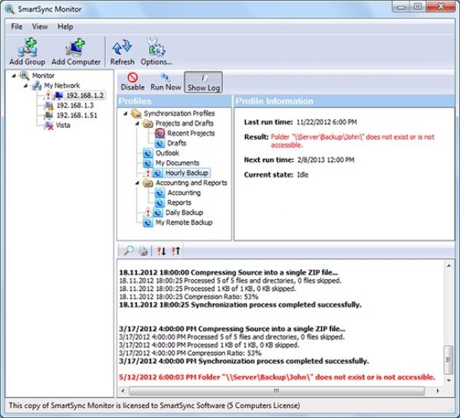Click the warning icon beside Daily Backup

tap(148, 212)
